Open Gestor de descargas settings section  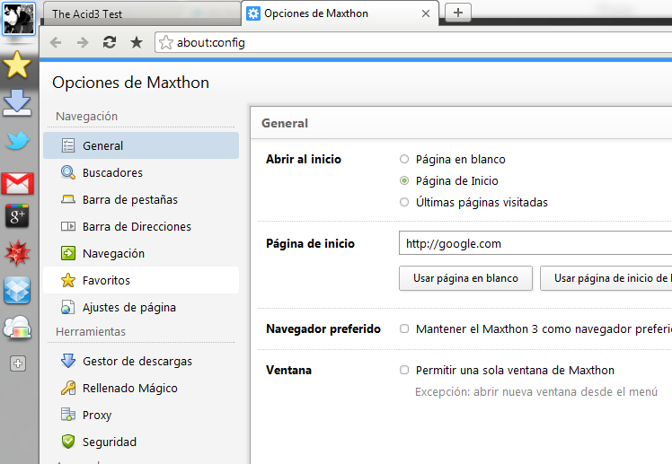pyautogui.click(x=137, y=361)
